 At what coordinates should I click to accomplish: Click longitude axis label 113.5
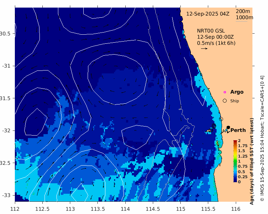coord(97,209)
